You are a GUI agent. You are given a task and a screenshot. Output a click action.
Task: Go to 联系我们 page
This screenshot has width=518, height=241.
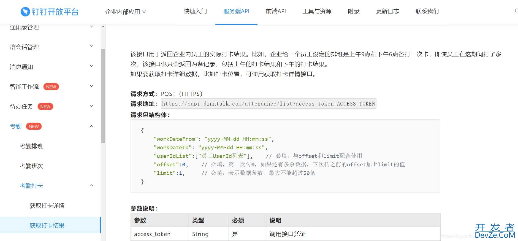point(427,11)
